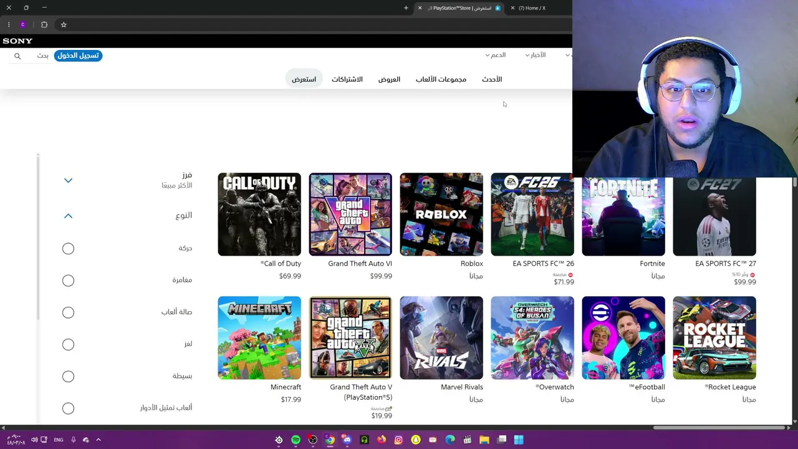The image size is (798, 449).
Task: Open a new browser tab
Action: (406, 7)
